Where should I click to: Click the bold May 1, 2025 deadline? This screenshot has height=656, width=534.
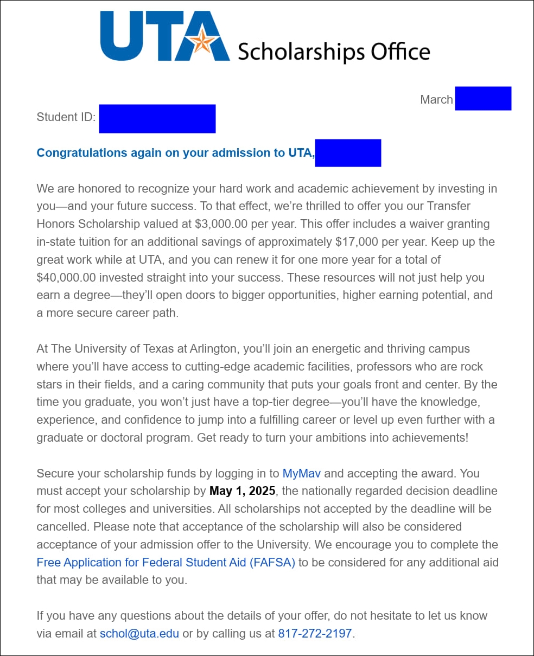tap(243, 491)
